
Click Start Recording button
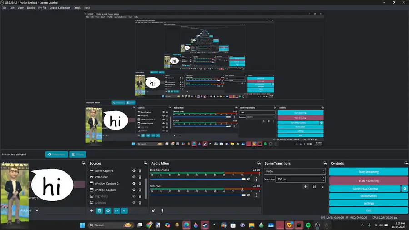click(x=368, y=181)
